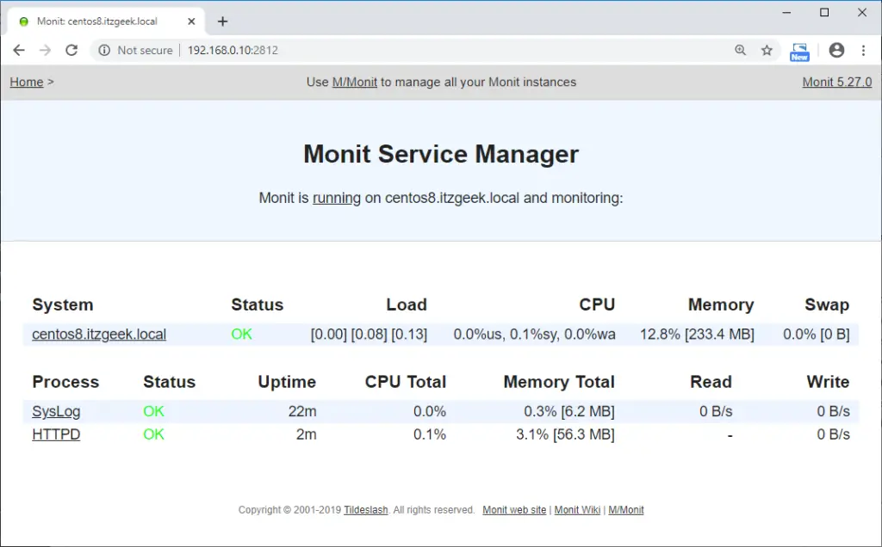This screenshot has height=547, width=882.
Task: Open the HTTPD process details
Action: (x=55, y=434)
